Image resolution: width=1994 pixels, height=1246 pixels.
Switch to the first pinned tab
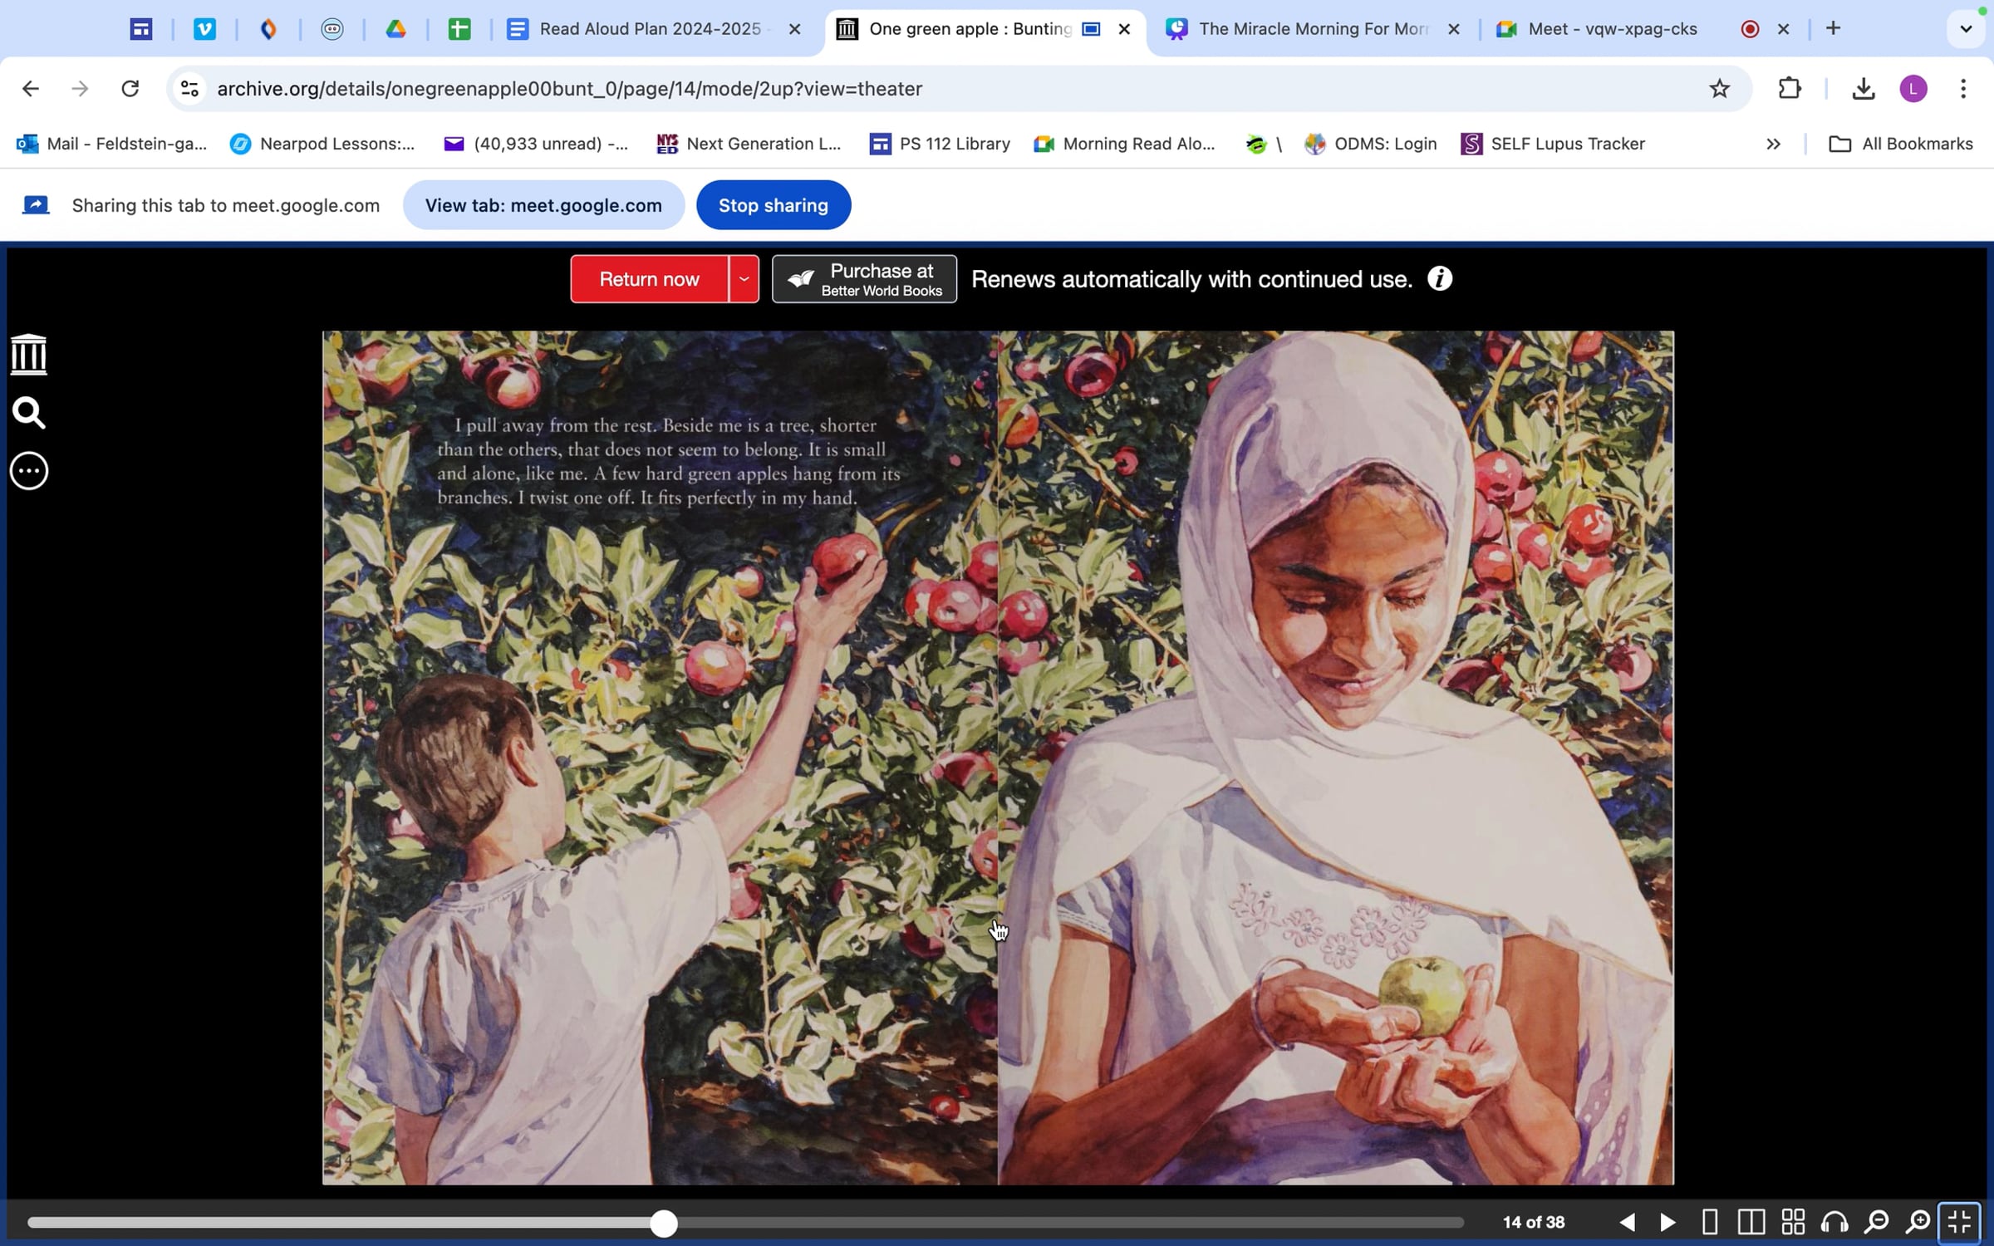(x=141, y=29)
